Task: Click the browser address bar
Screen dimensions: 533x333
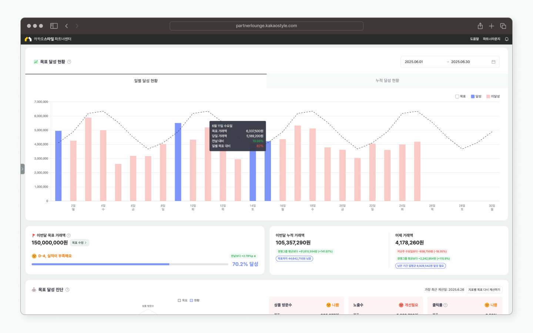Action: point(266,26)
